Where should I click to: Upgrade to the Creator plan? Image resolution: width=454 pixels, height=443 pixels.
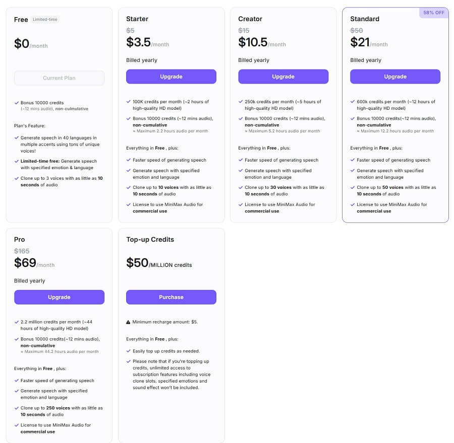[x=283, y=77]
